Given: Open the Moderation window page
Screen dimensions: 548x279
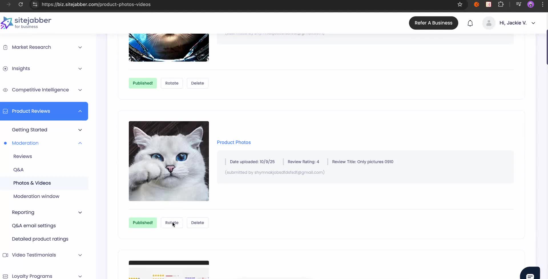Looking at the screenshot, I should [36, 196].
